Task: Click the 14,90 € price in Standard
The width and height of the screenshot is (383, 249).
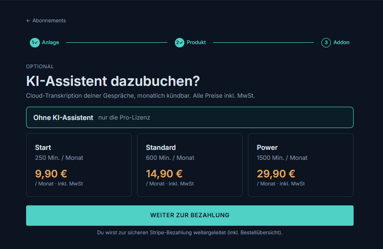Action: (164, 174)
